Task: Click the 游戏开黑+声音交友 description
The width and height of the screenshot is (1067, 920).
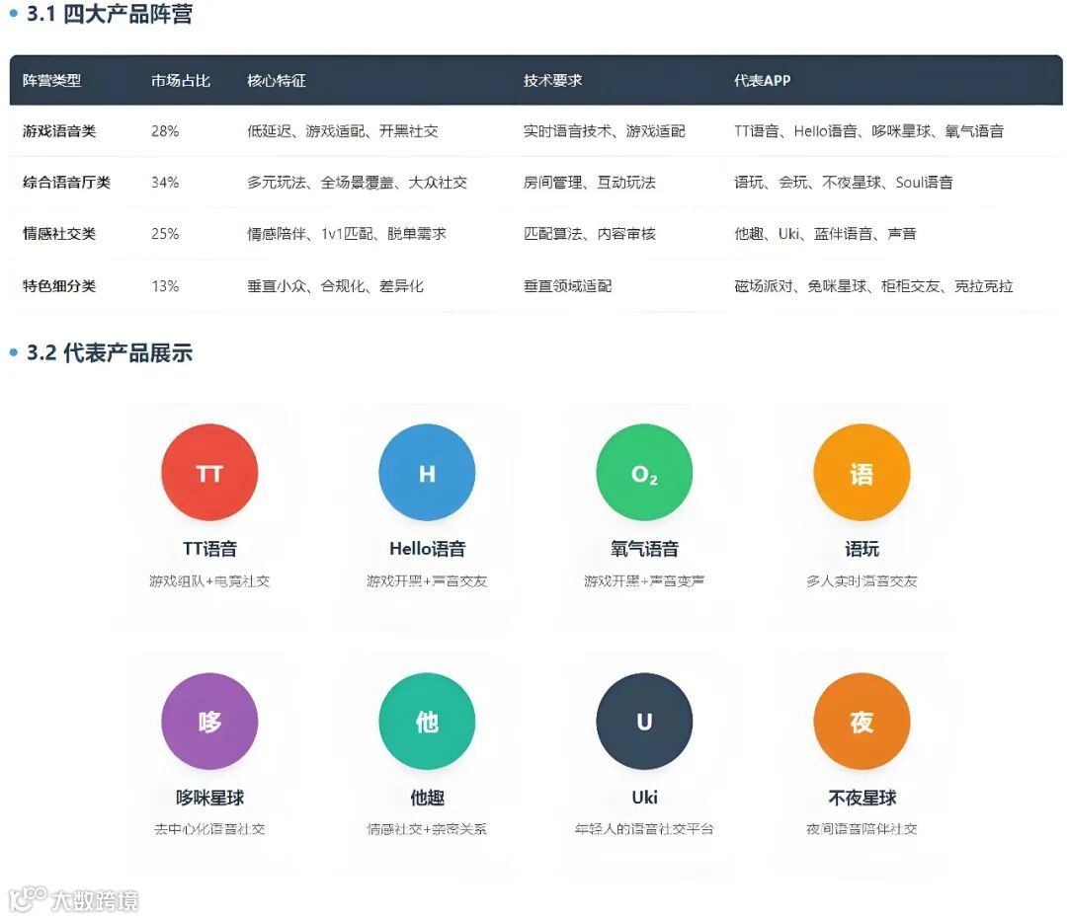Action: click(427, 581)
